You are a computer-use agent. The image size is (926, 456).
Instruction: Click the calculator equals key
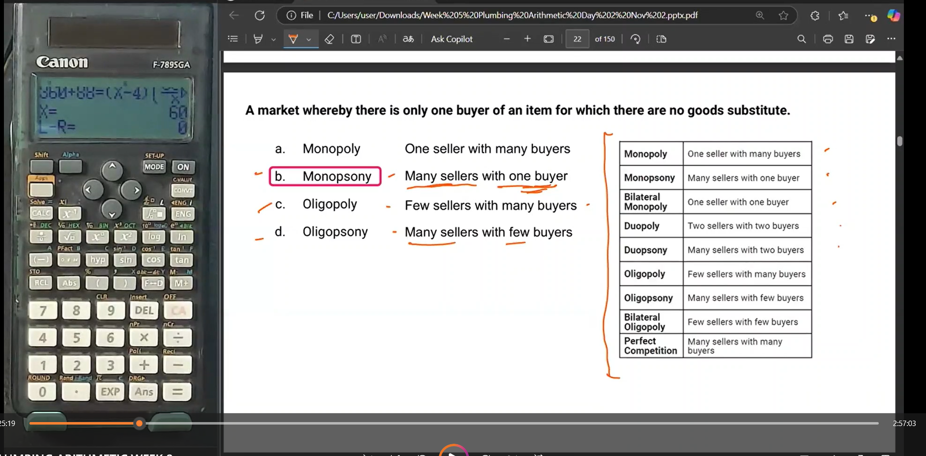(177, 392)
